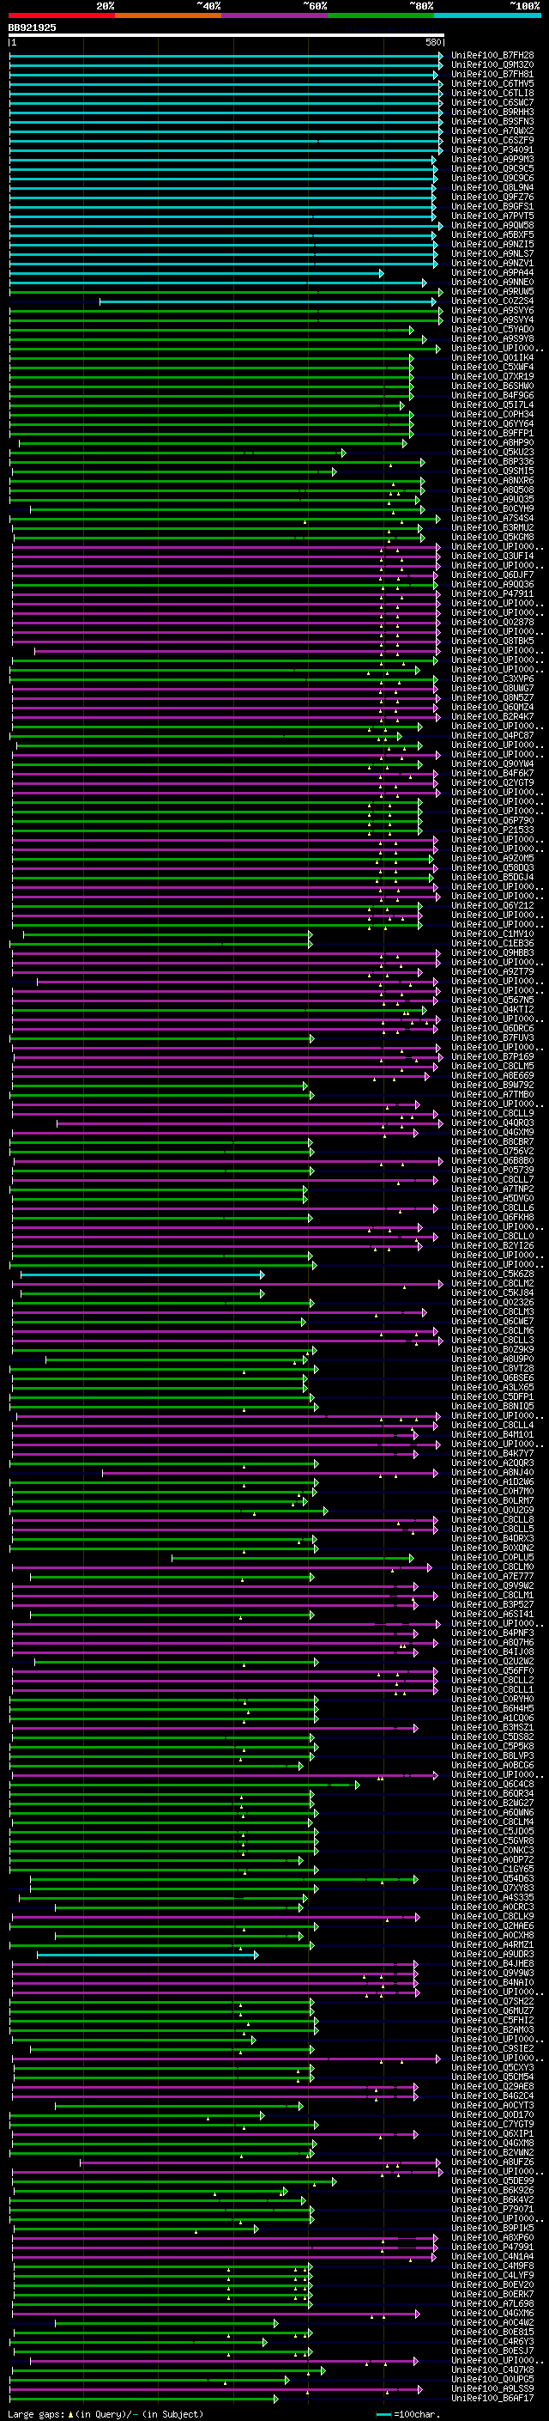Click cyan alignment bar for UniRef100_B7FH28
Viewport: 549px width, 2421px height.
point(226,56)
